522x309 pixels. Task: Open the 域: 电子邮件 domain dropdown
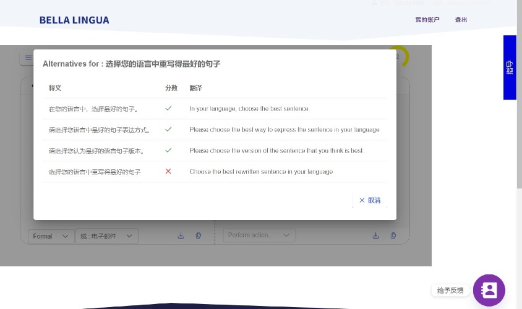point(106,236)
